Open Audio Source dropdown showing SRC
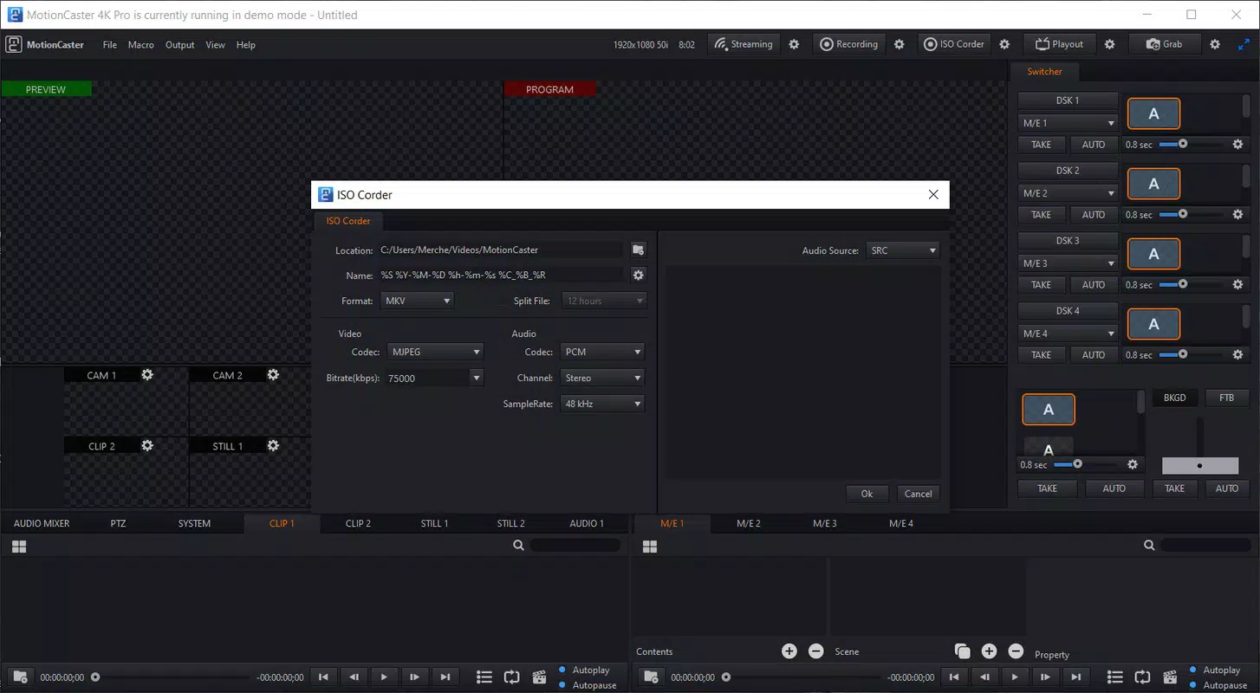Viewport: 1260px width, 693px height. click(x=903, y=250)
